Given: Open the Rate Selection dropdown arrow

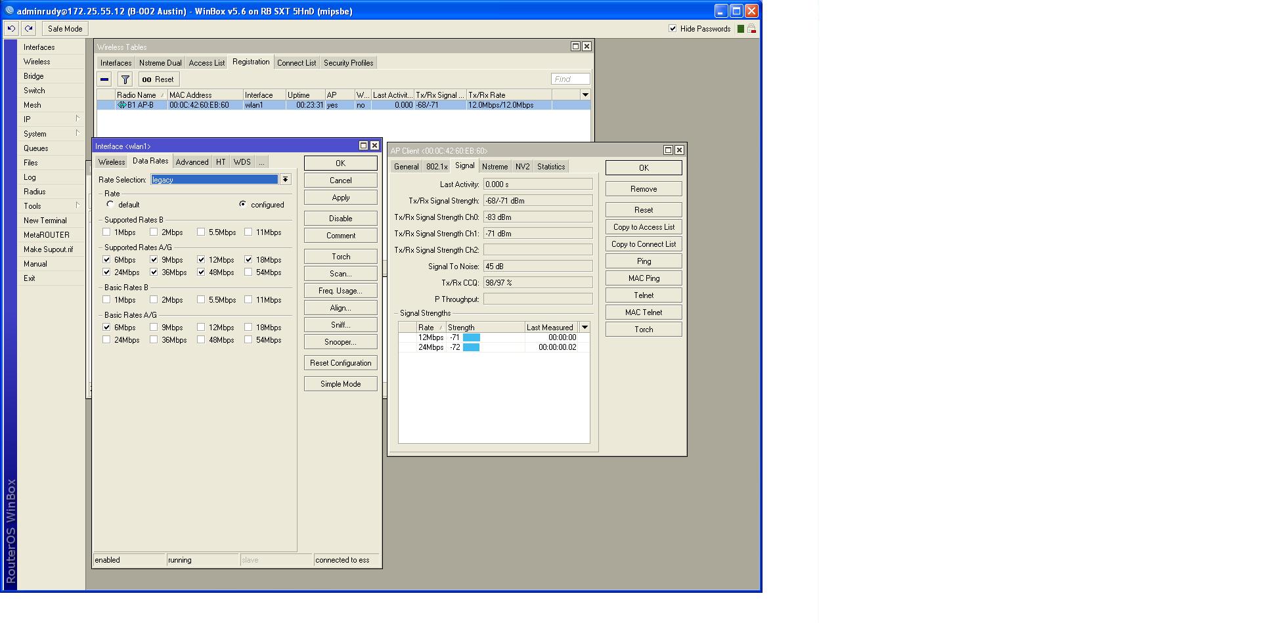Looking at the screenshot, I should tap(286, 179).
